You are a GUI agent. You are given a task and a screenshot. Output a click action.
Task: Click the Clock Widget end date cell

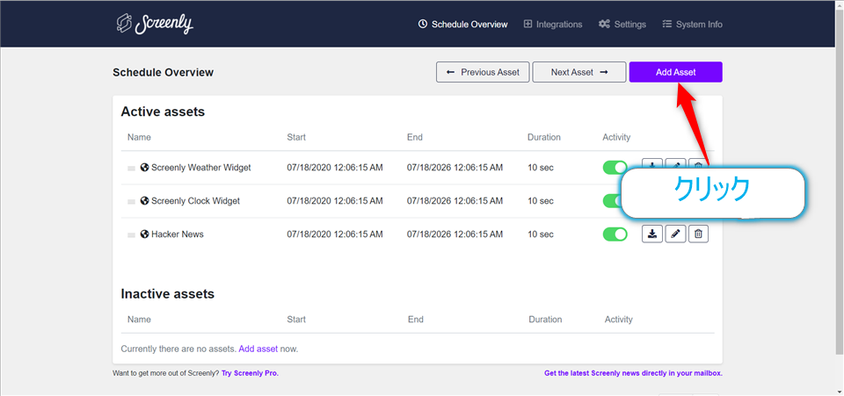[x=455, y=201]
